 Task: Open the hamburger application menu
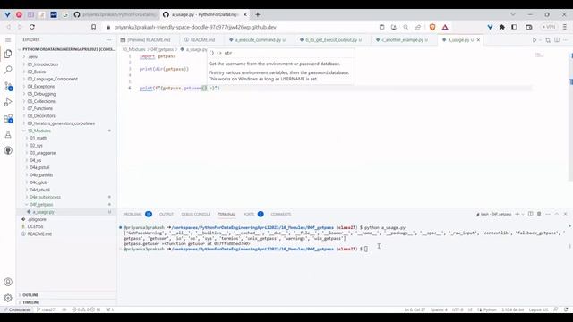coord(8,39)
